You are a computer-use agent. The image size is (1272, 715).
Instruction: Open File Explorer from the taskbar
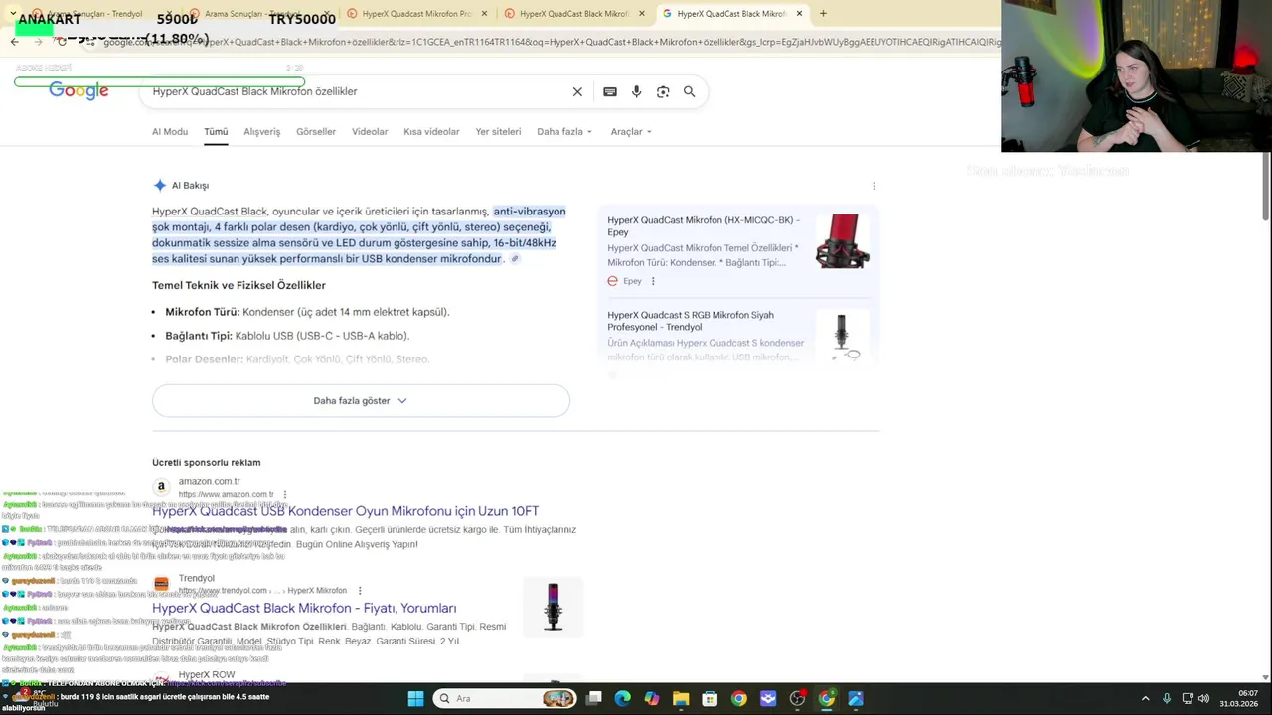pos(681,698)
